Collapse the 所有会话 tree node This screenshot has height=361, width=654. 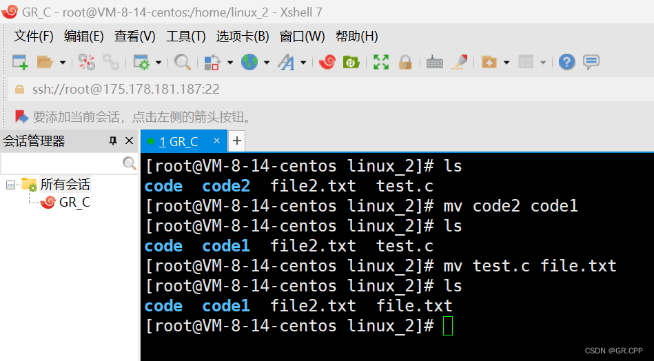(10, 185)
